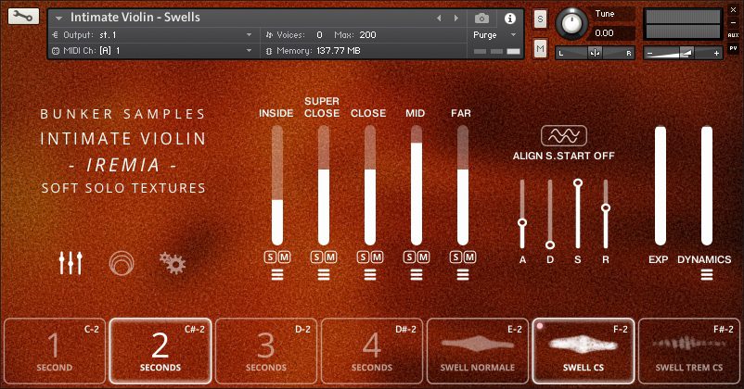Click the Decay D slider handle

(550, 245)
